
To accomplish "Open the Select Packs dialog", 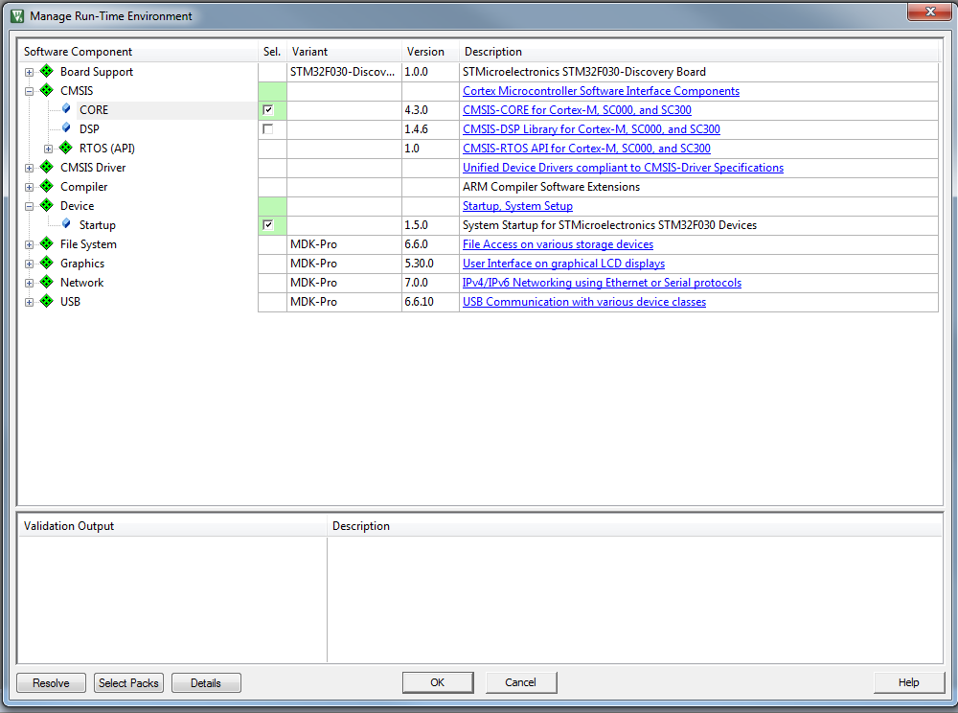I will [129, 683].
